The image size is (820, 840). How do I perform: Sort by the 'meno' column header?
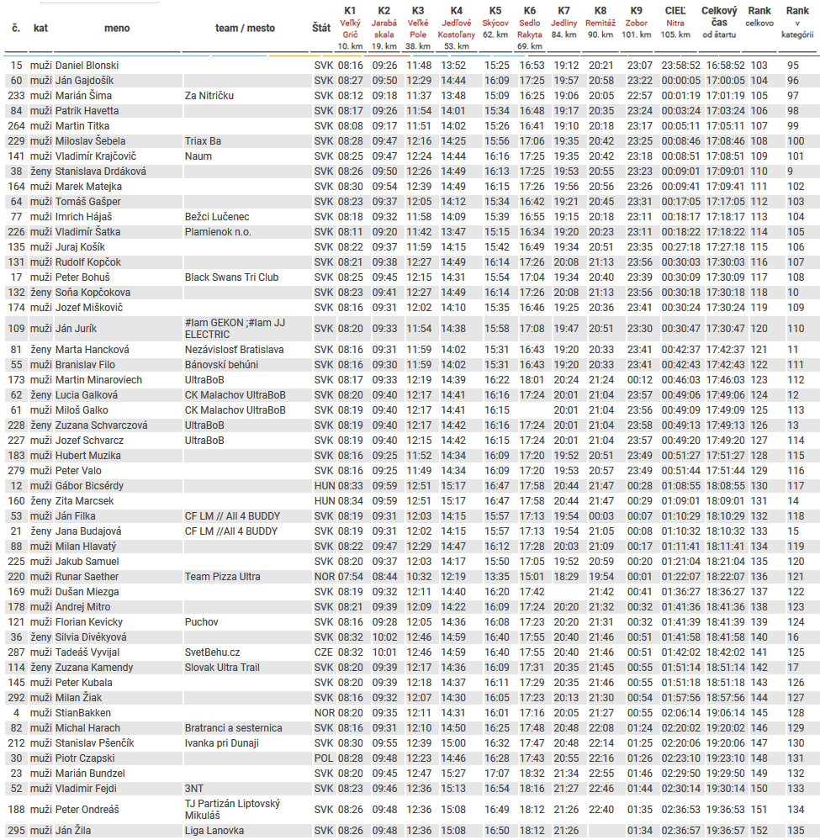pos(117,28)
